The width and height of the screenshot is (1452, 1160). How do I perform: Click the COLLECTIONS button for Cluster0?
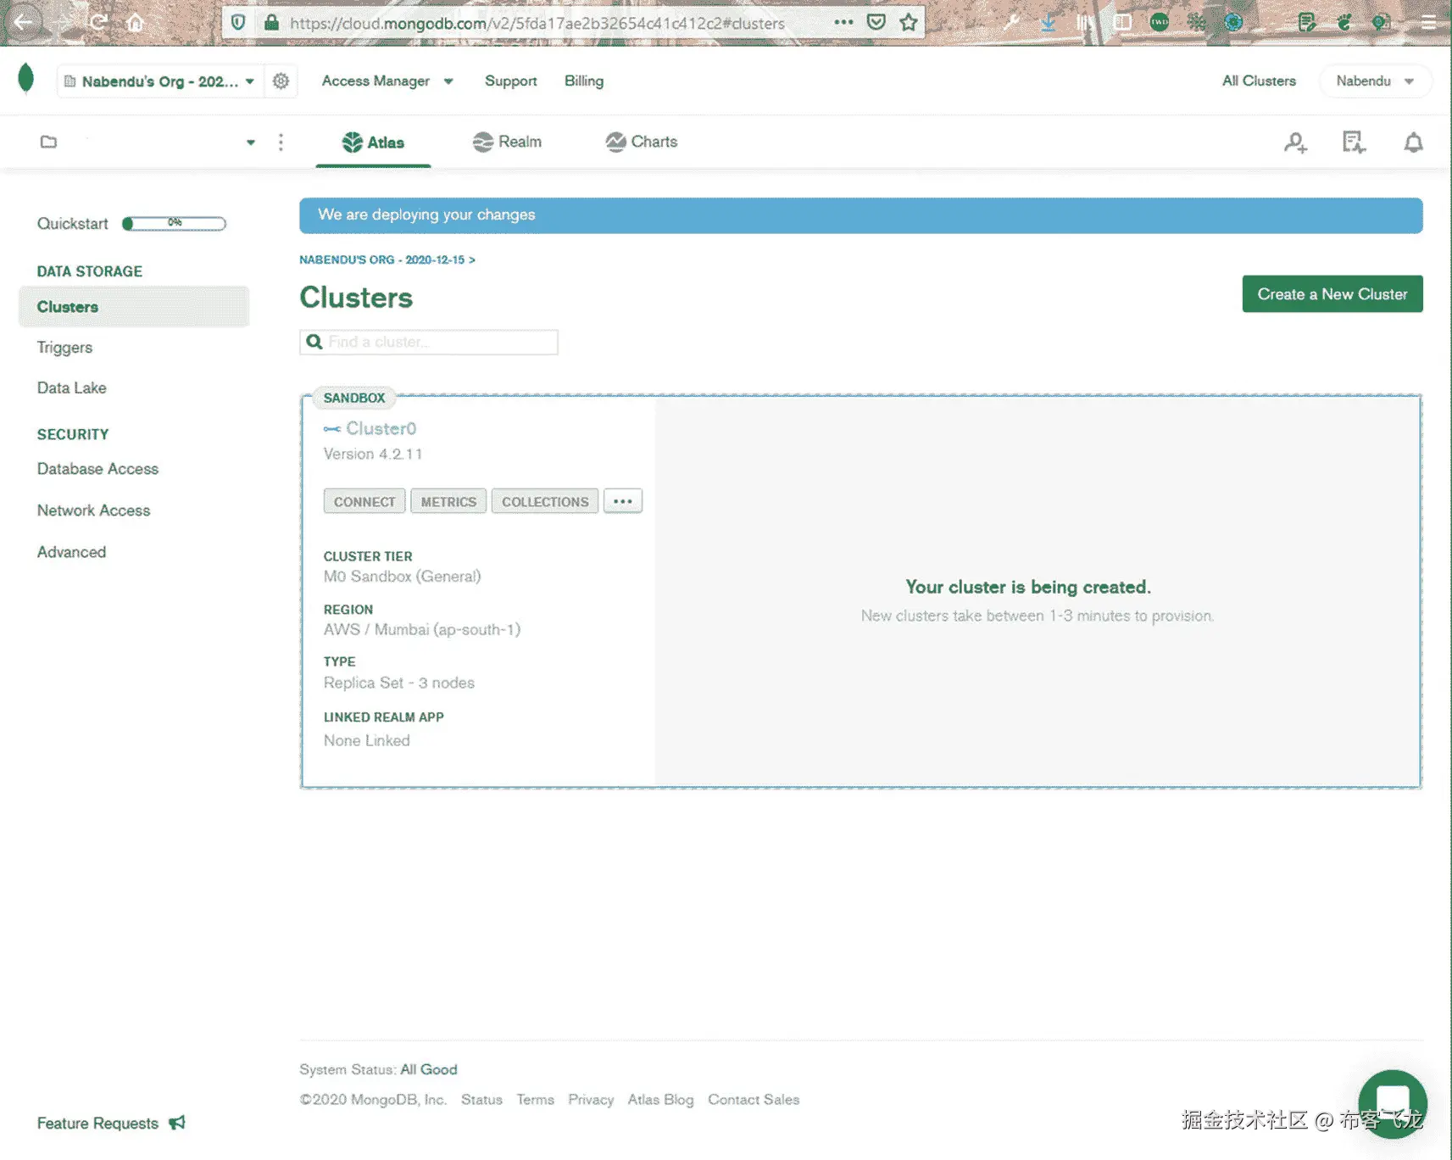coord(545,501)
